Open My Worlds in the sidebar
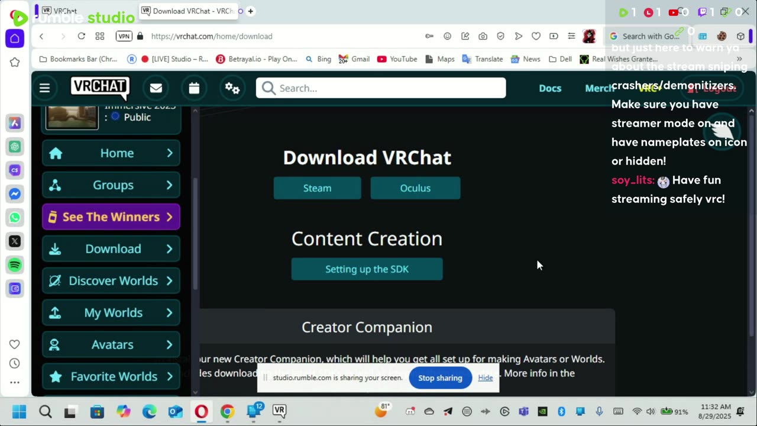The image size is (757, 426). [111, 313]
